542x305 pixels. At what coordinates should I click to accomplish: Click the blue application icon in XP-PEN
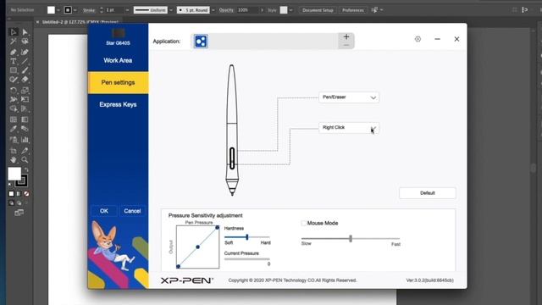click(x=201, y=42)
